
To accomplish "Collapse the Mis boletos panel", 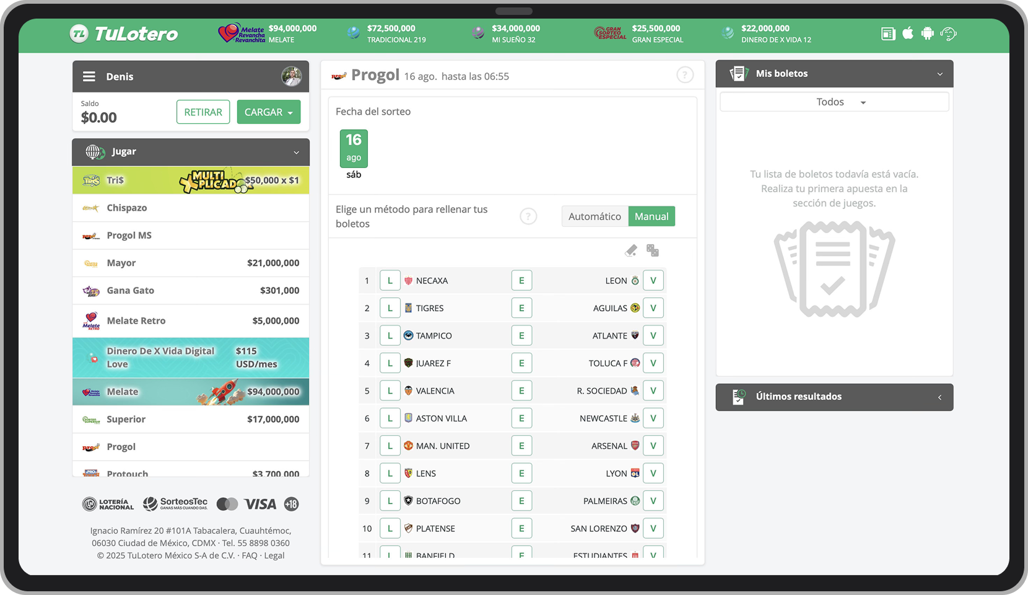I will click(940, 74).
